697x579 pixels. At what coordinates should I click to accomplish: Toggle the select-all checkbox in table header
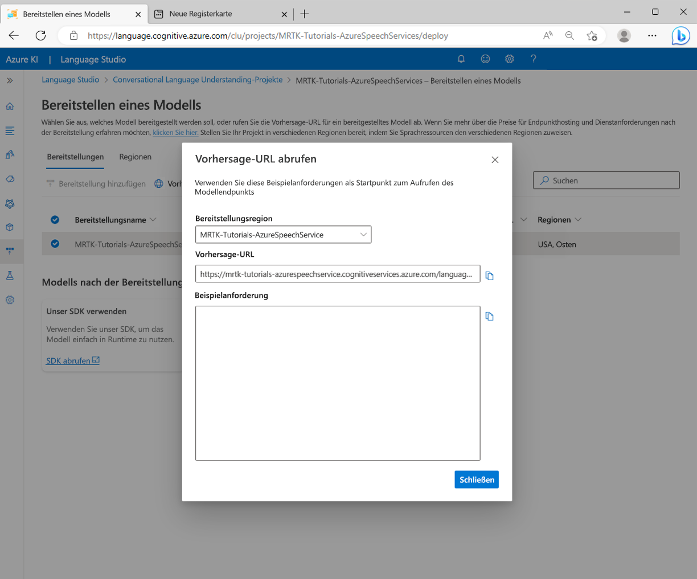pos(55,220)
